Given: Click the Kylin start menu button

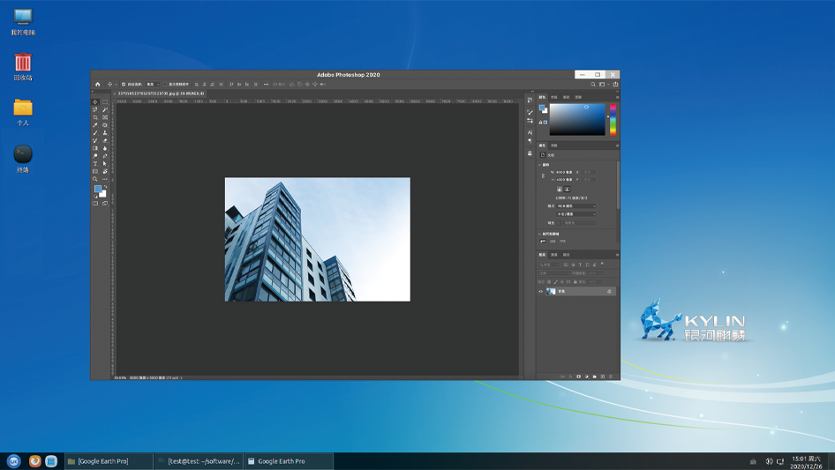Looking at the screenshot, I should pos(13,461).
